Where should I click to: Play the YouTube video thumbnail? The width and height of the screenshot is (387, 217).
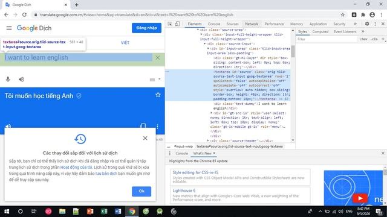(360, 198)
